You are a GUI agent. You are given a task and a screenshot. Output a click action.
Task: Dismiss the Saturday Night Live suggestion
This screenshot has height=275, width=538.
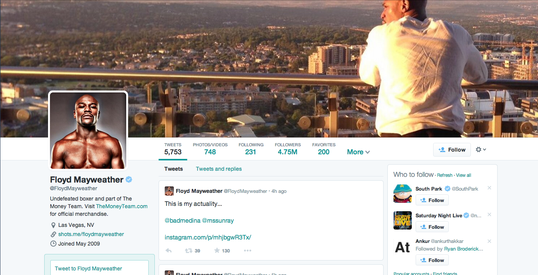[x=489, y=215]
